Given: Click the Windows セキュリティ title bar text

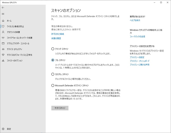Looking at the screenshot, I should click(x=10, y=2).
